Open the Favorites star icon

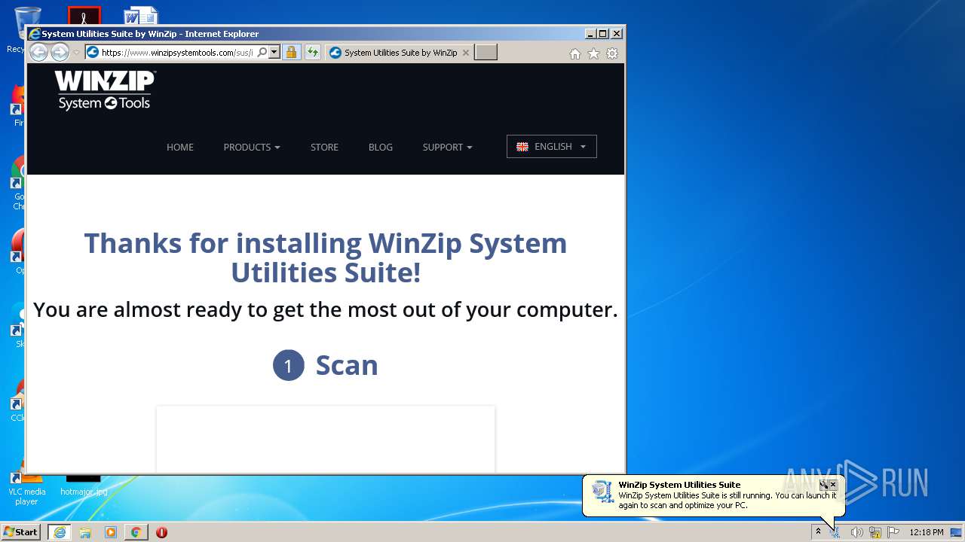click(x=594, y=53)
